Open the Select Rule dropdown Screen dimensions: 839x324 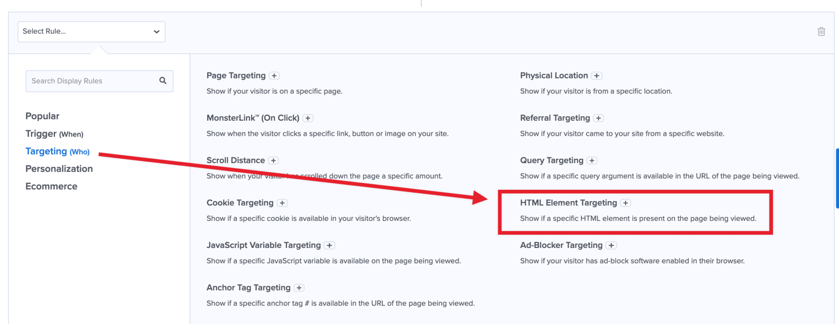point(91,31)
